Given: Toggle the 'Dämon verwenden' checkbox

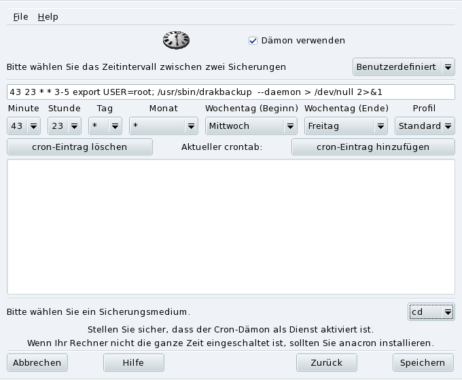Looking at the screenshot, I should click(x=253, y=41).
